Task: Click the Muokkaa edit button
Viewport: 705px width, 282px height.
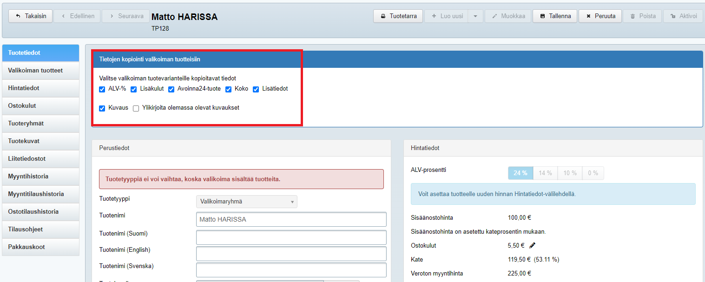Action: 507,16
